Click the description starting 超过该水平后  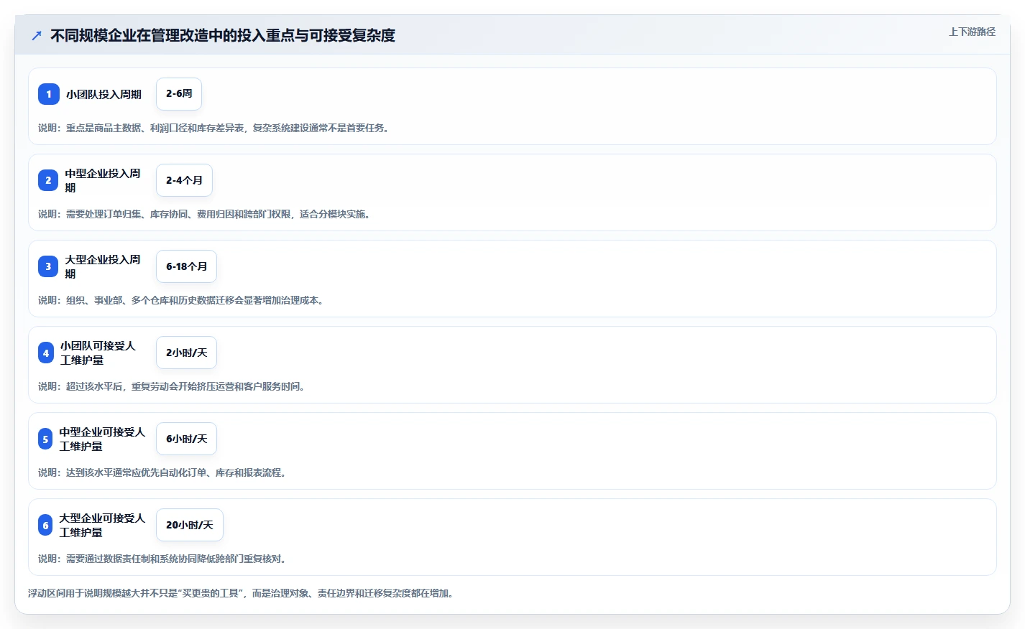pos(172,386)
